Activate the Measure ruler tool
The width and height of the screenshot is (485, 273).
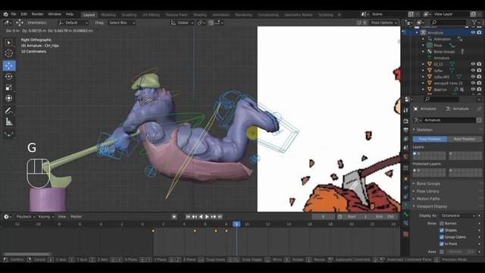pyautogui.click(x=8, y=121)
